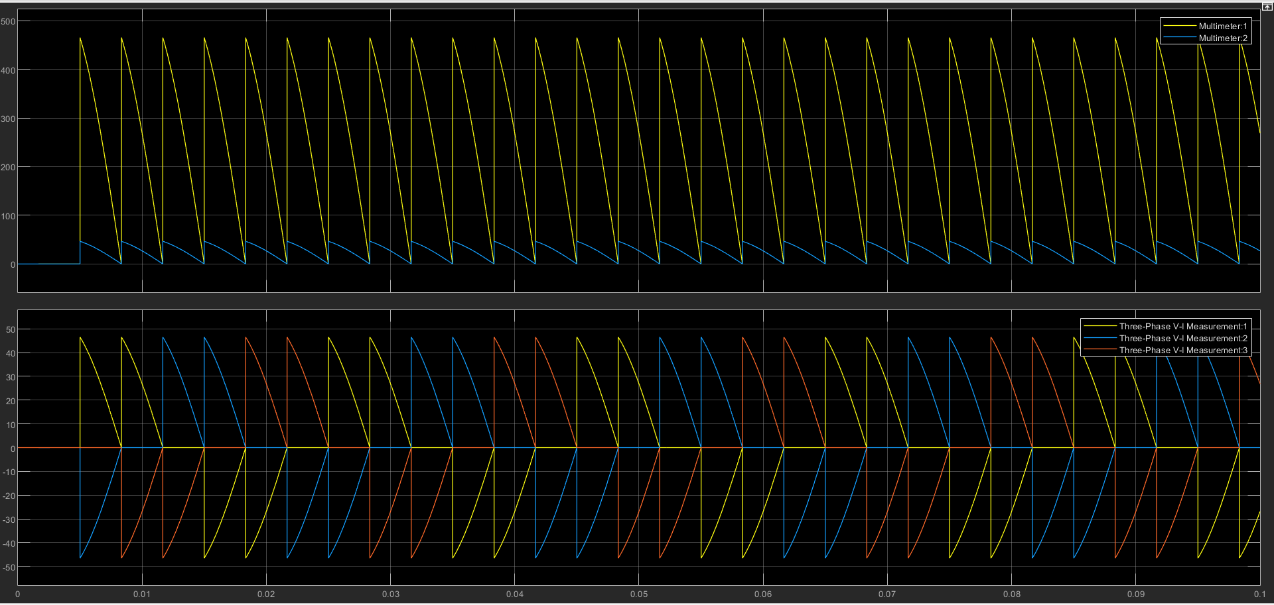Click the -40 y-axis tick label

[x=9, y=543]
